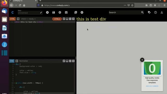The height and width of the screenshot is (94, 167).
Task: Reload the page in Firefox
Action: 20,5
